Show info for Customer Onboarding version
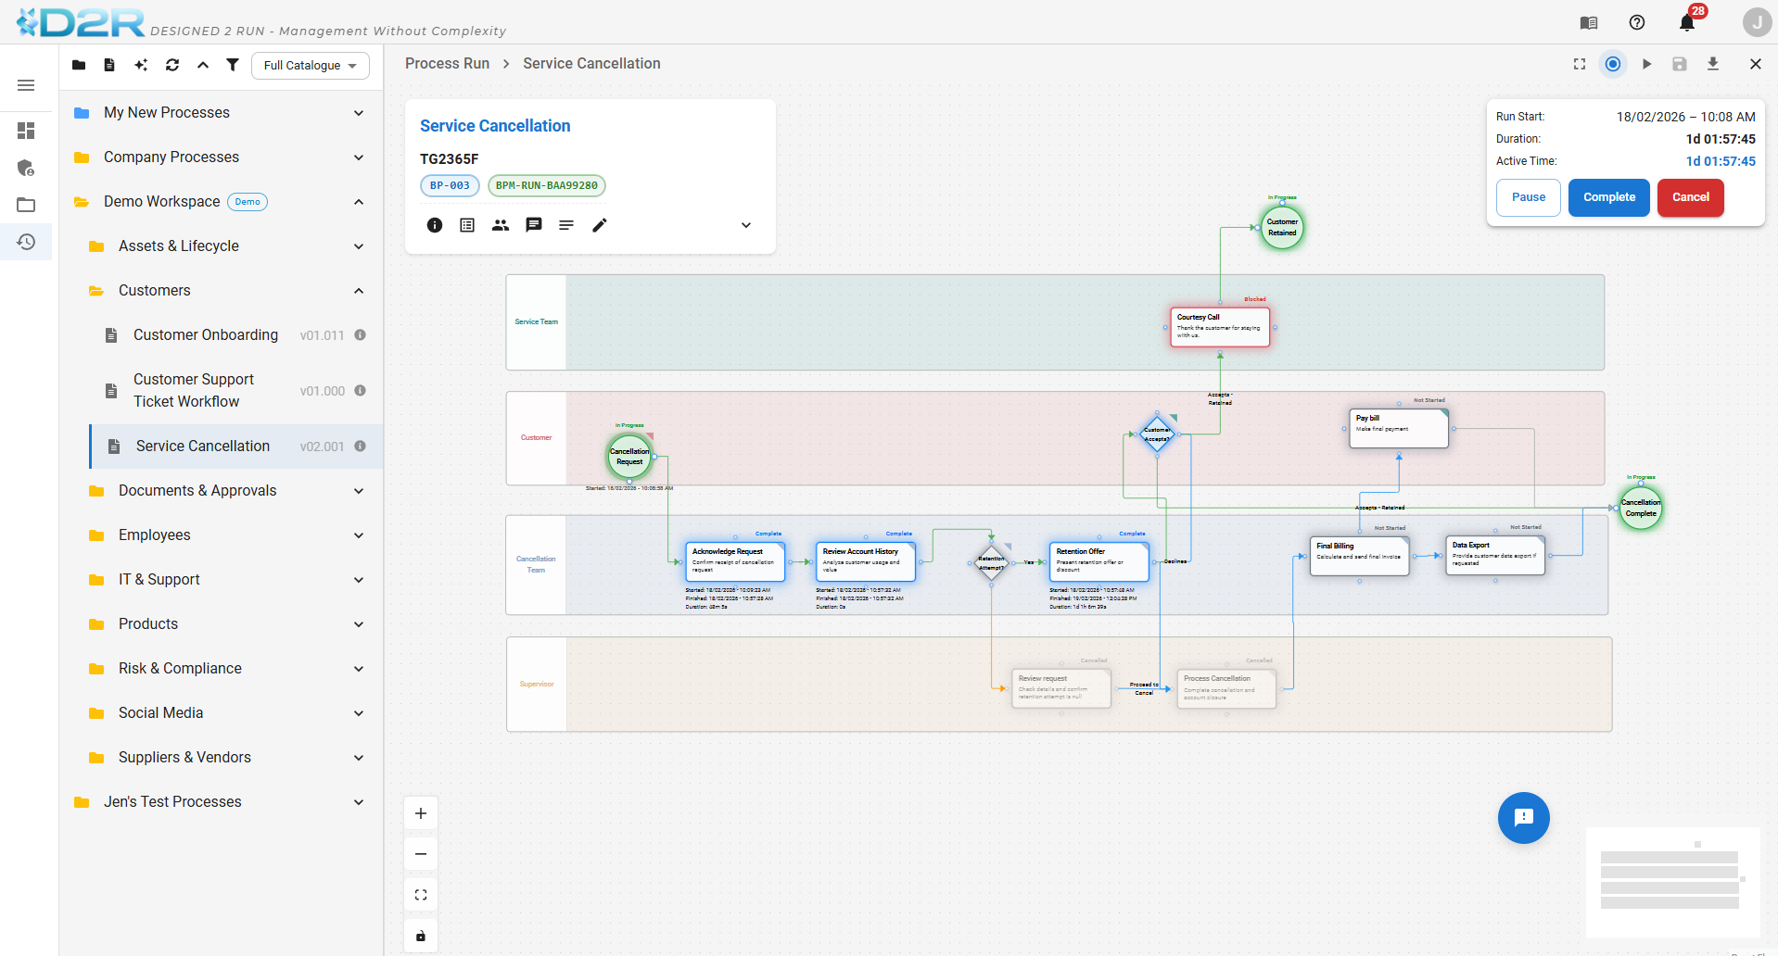 pos(361,335)
